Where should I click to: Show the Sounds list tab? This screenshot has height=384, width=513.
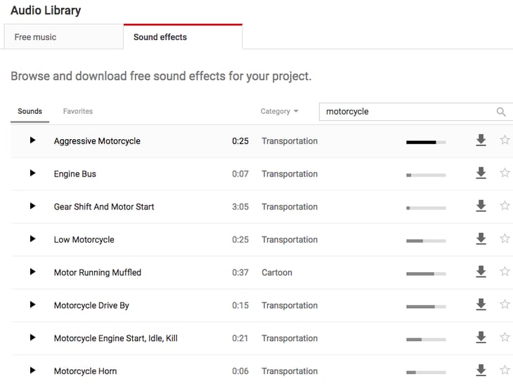(30, 111)
